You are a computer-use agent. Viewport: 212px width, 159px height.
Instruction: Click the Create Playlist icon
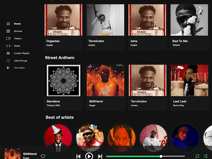tap(8, 53)
